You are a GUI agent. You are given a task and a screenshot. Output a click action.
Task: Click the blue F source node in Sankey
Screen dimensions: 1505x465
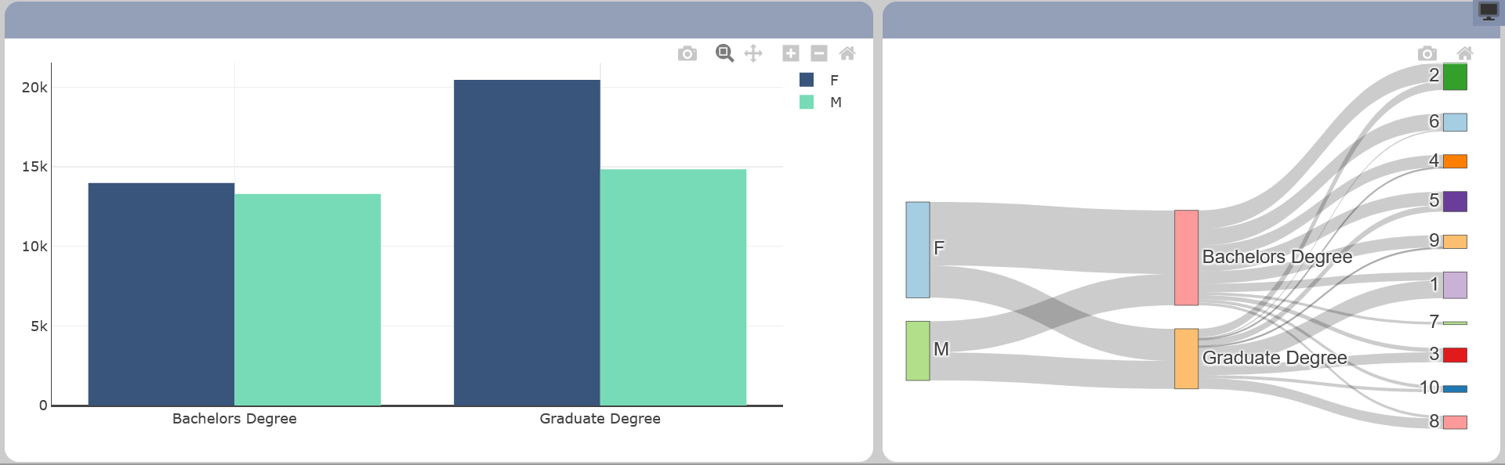pyautogui.click(x=918, y=250)
